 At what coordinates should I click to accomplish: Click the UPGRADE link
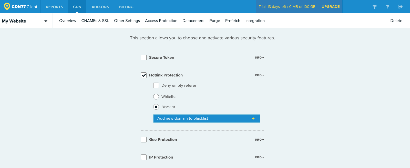(331, 7)
